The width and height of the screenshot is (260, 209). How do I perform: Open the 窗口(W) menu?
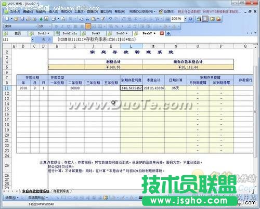pos(106,11)
